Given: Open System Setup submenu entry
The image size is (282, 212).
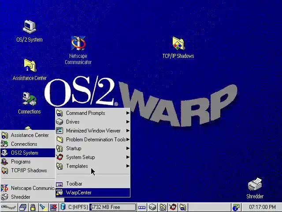Looking at the screenshot, I should [93, 157].
